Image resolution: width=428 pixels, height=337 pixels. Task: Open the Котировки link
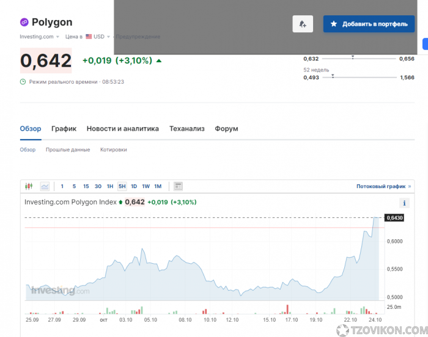(114, 150)
